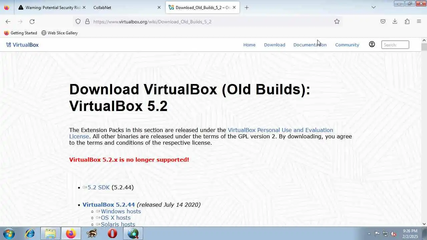Follow the VirtualBox Personal Use and Evaluation License link
This screenshot has width=427, height=240.
point(280,130)
